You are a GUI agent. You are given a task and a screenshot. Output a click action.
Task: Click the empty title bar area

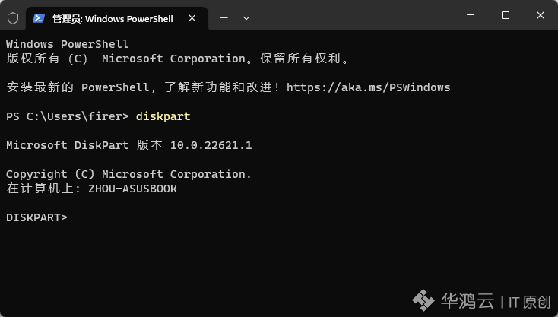pyautogui.click(x=356, y=16)
